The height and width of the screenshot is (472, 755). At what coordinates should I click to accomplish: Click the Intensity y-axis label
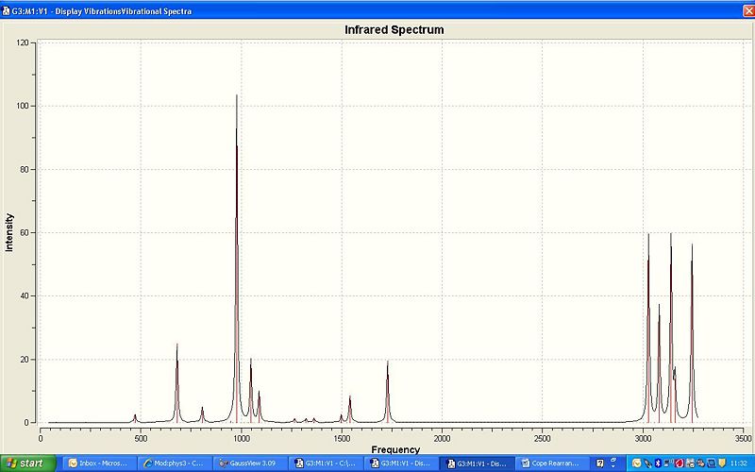9,232
